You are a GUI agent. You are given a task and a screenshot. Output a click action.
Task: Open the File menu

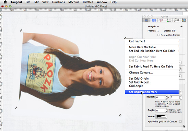point(28,2)
